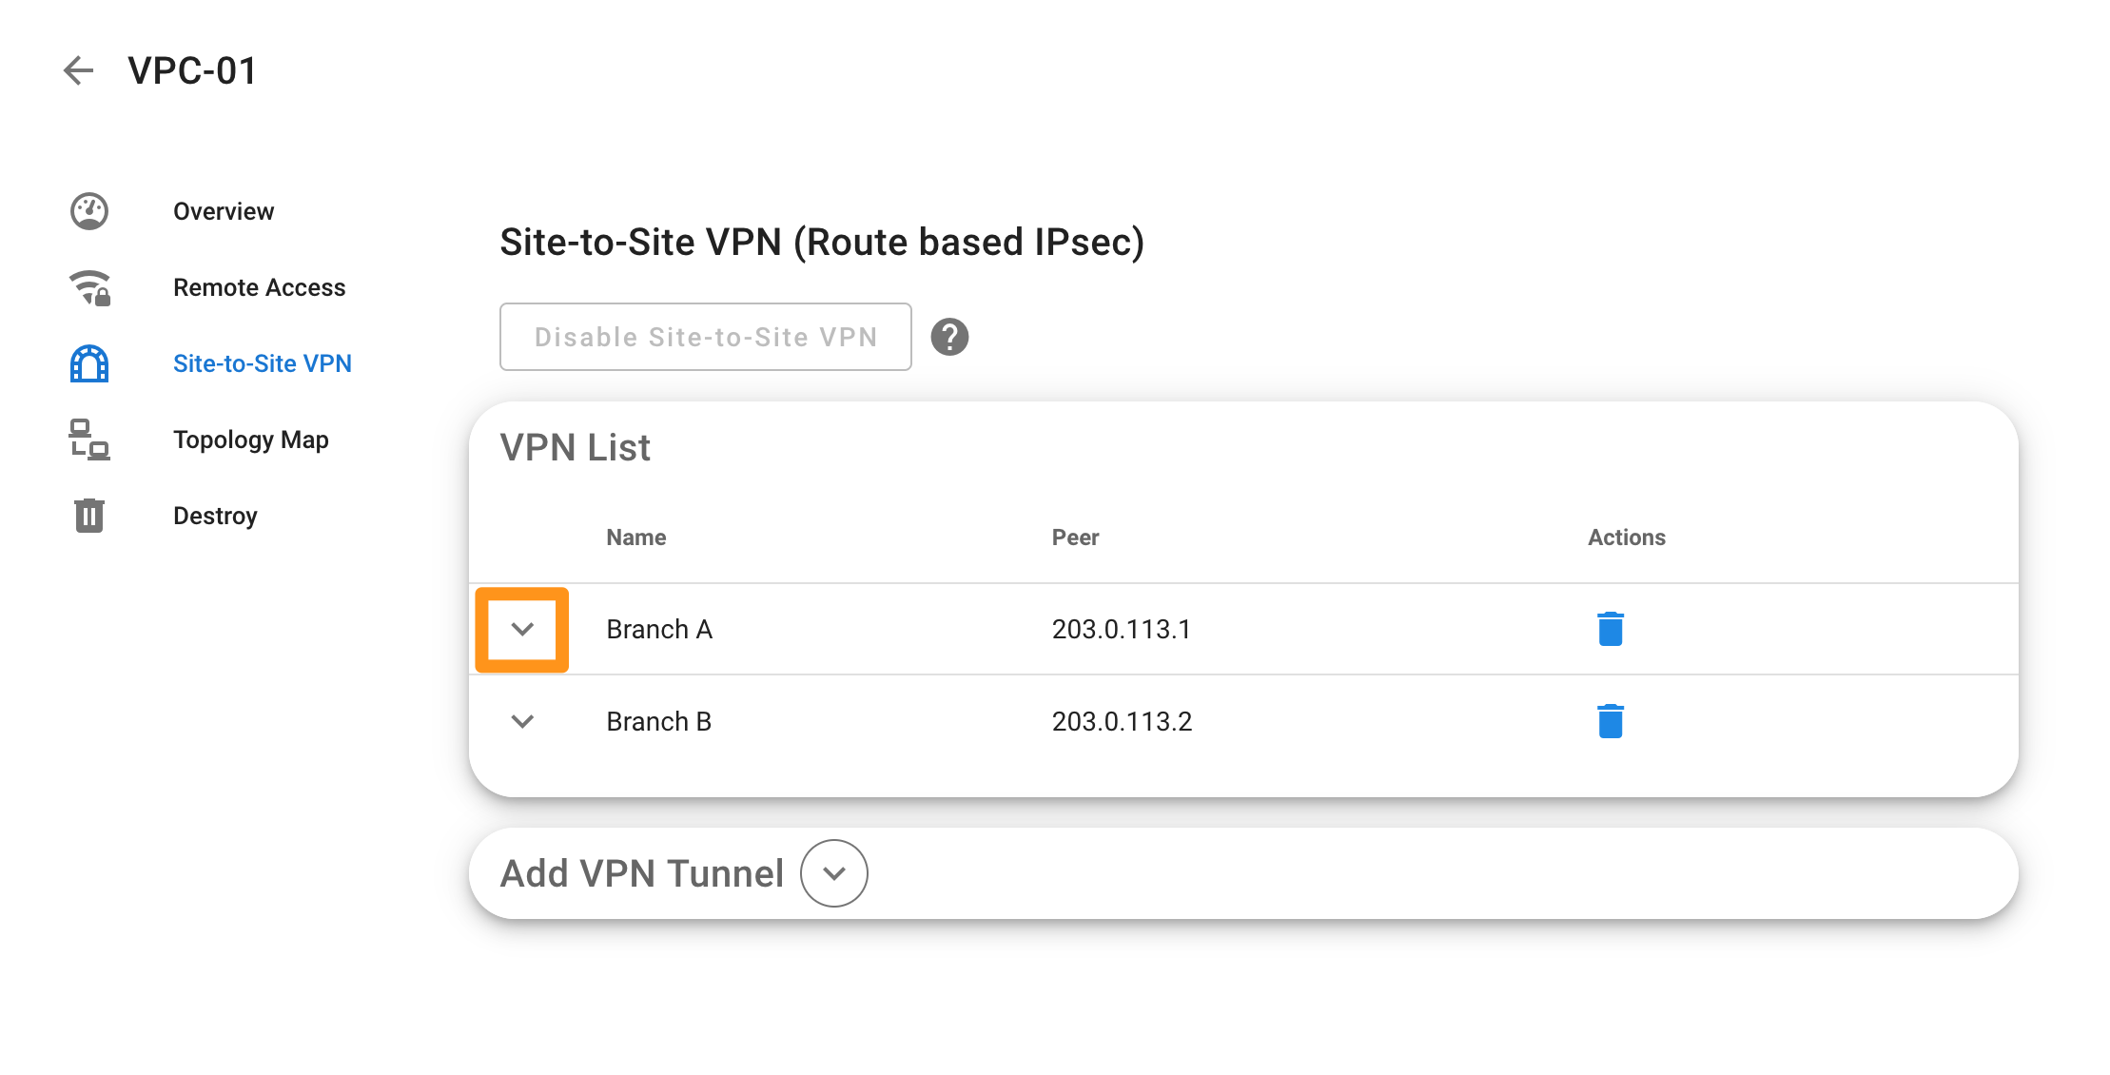This screenshot has width=2110, height=1075.
Task: Click the Overview gauge icon
Action: 89,211
